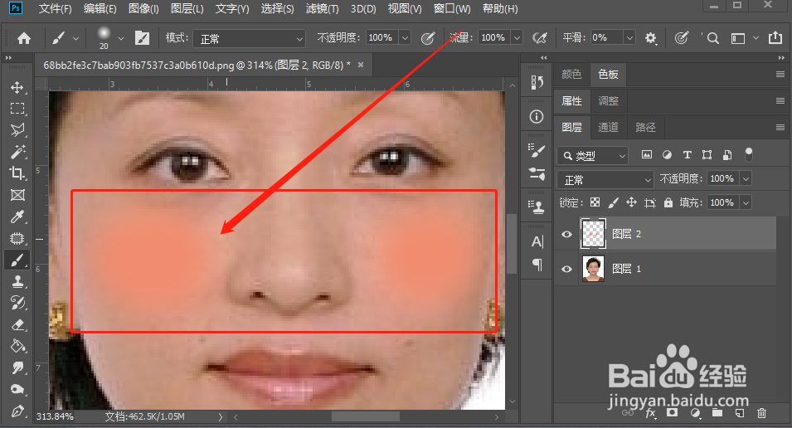Select the Brush tool in the toolbox
Image resolution: width=792 pixels, height=428 pixels.
point(17,260)
